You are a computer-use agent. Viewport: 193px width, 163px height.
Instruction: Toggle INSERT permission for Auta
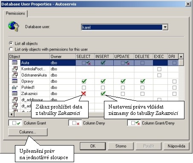point(103,63)
